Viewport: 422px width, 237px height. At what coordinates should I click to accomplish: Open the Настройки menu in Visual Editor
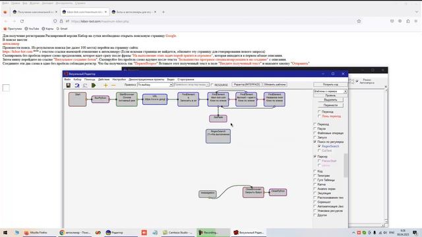[119, 80]
